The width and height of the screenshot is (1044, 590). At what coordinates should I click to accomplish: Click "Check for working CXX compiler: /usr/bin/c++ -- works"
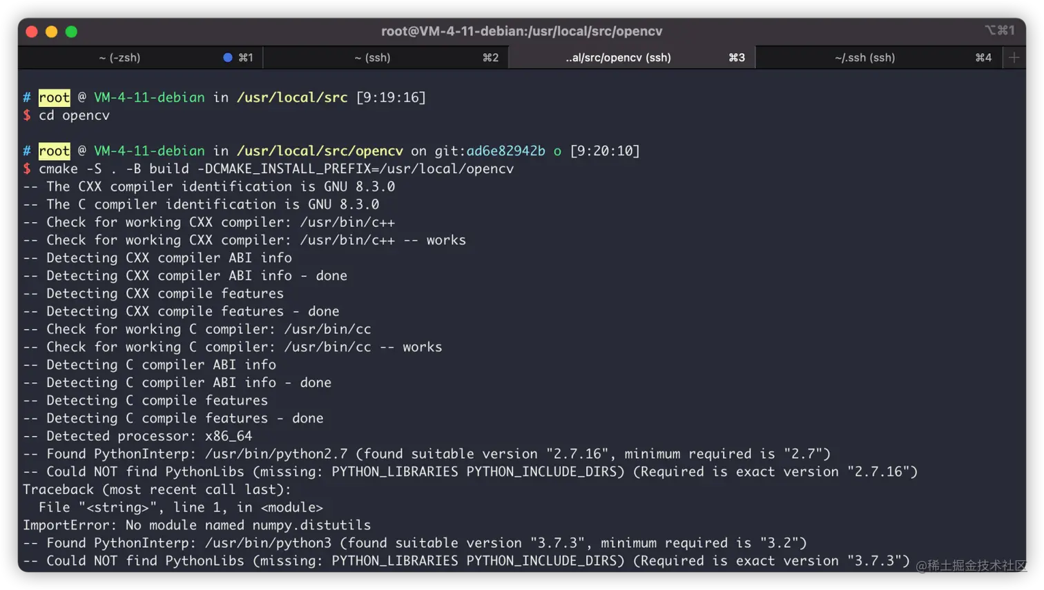tap(244, 240)
